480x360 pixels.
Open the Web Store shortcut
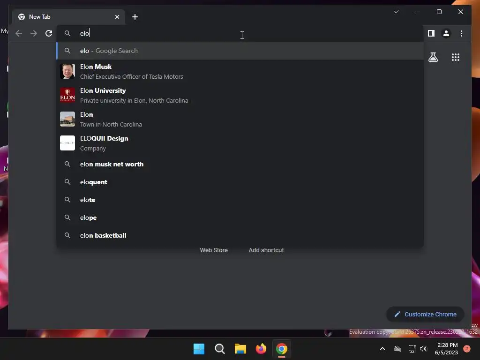coord(214,250)
